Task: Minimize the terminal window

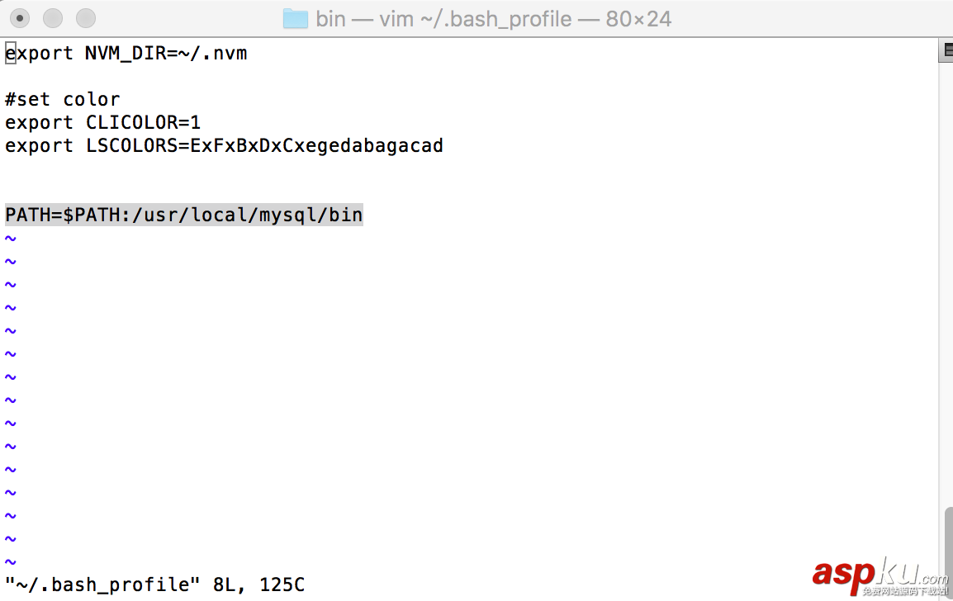Action: tap(52, 17)
